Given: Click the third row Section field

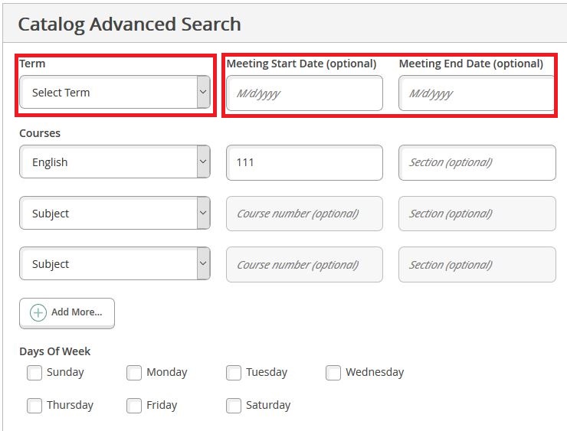Looking at the screenshot, I should (477, 264).
